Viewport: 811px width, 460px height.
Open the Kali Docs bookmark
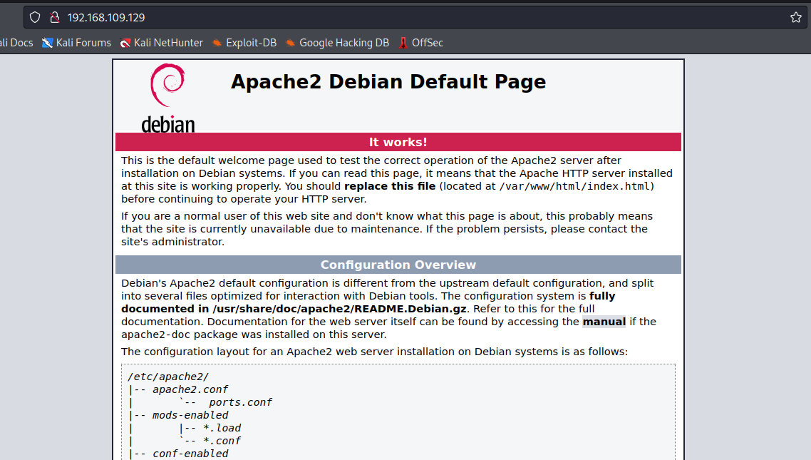(16, 43)
